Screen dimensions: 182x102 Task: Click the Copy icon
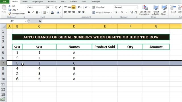pyautogui.click(x=9, y=10)
